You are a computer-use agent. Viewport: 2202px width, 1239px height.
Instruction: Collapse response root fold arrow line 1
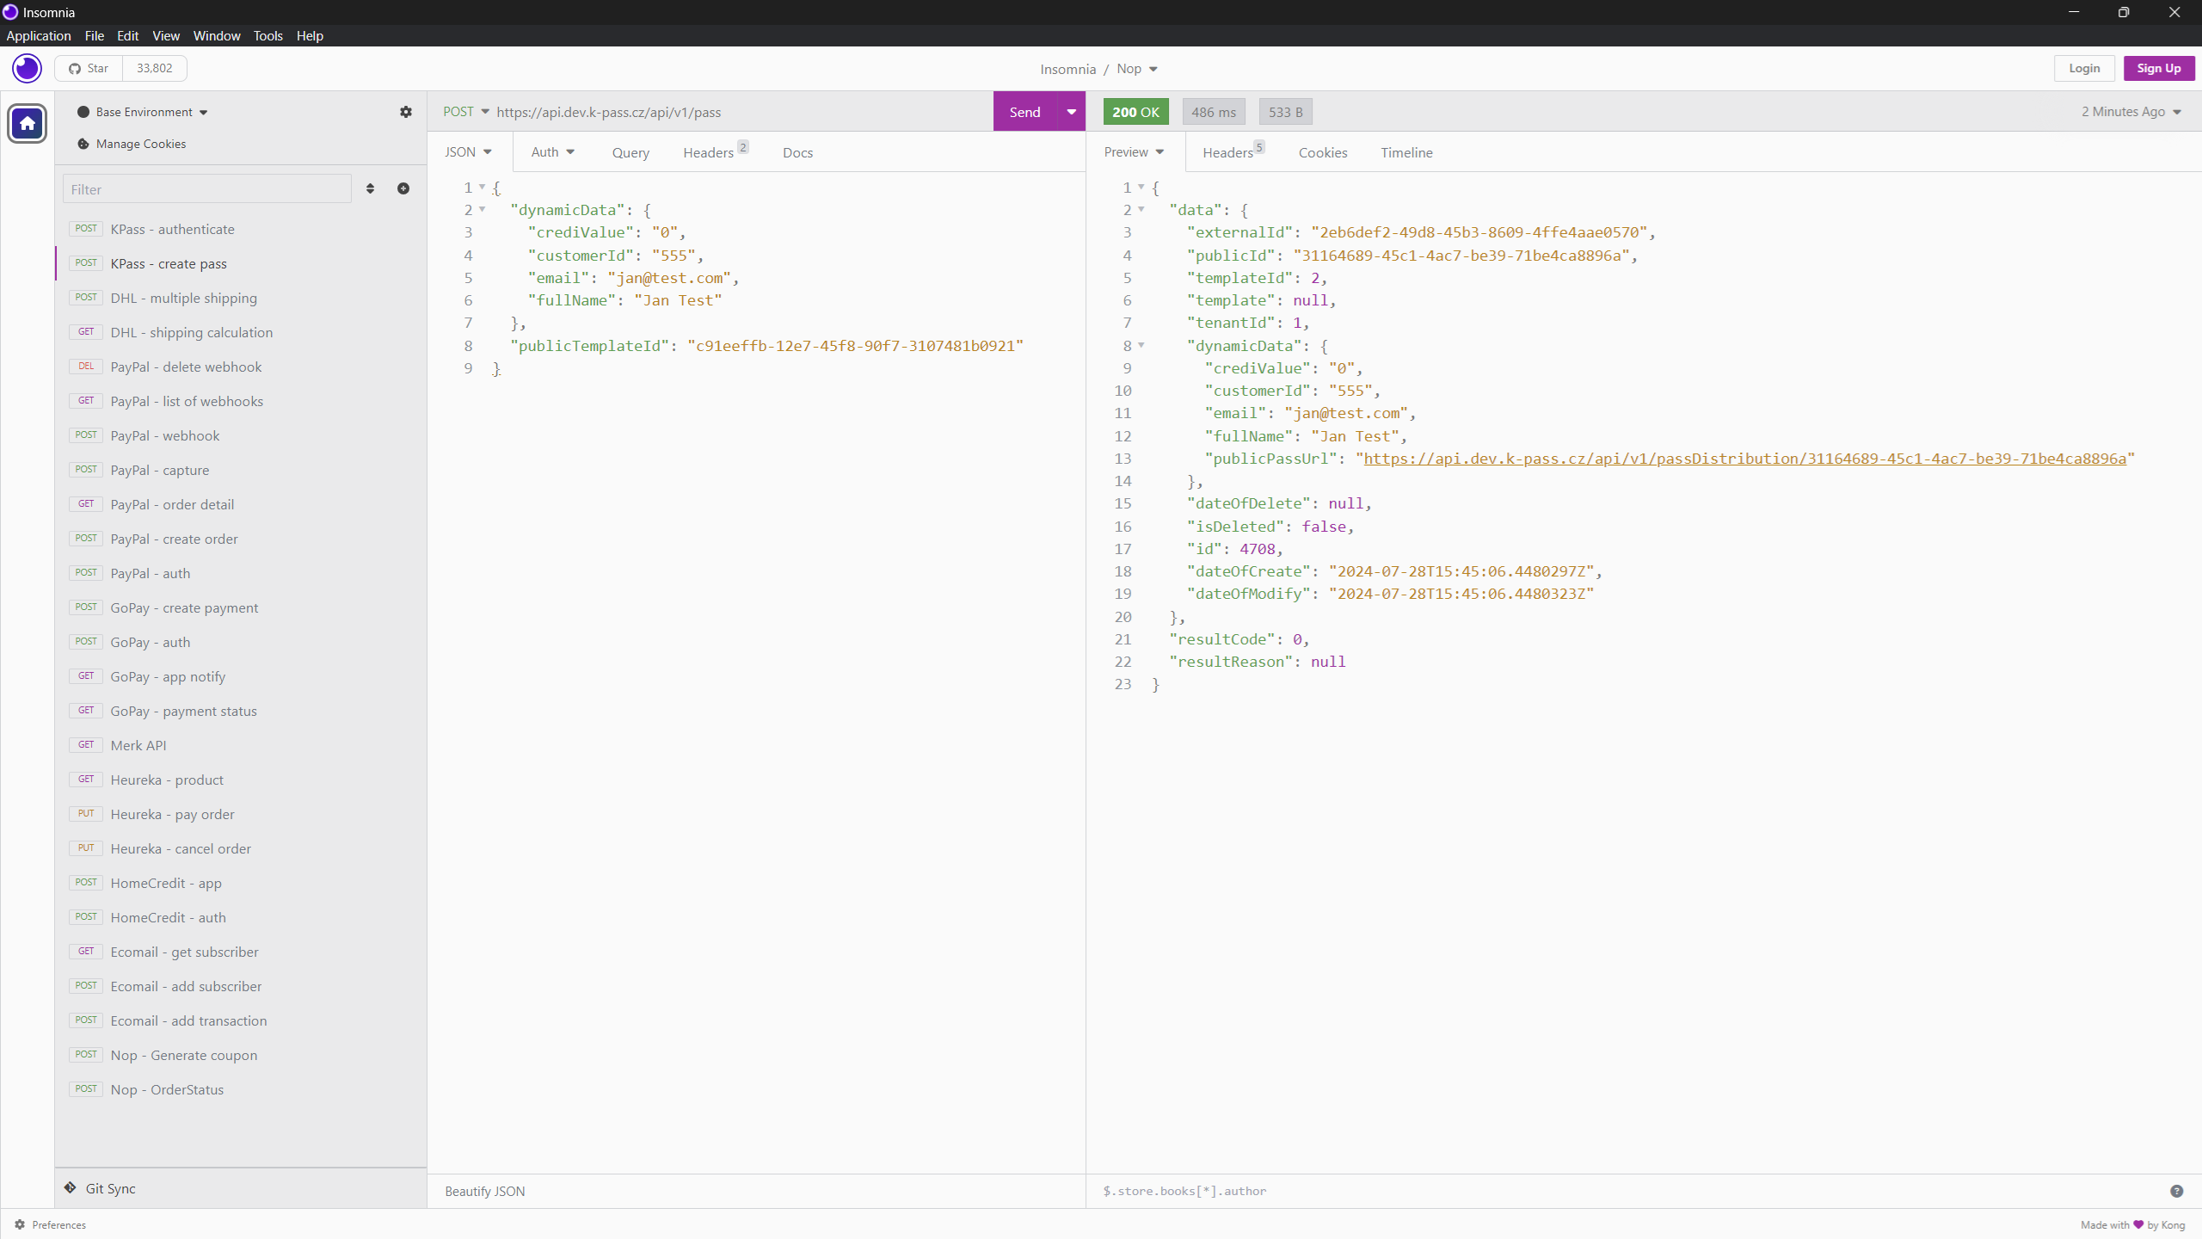(x=1141, y=187)
